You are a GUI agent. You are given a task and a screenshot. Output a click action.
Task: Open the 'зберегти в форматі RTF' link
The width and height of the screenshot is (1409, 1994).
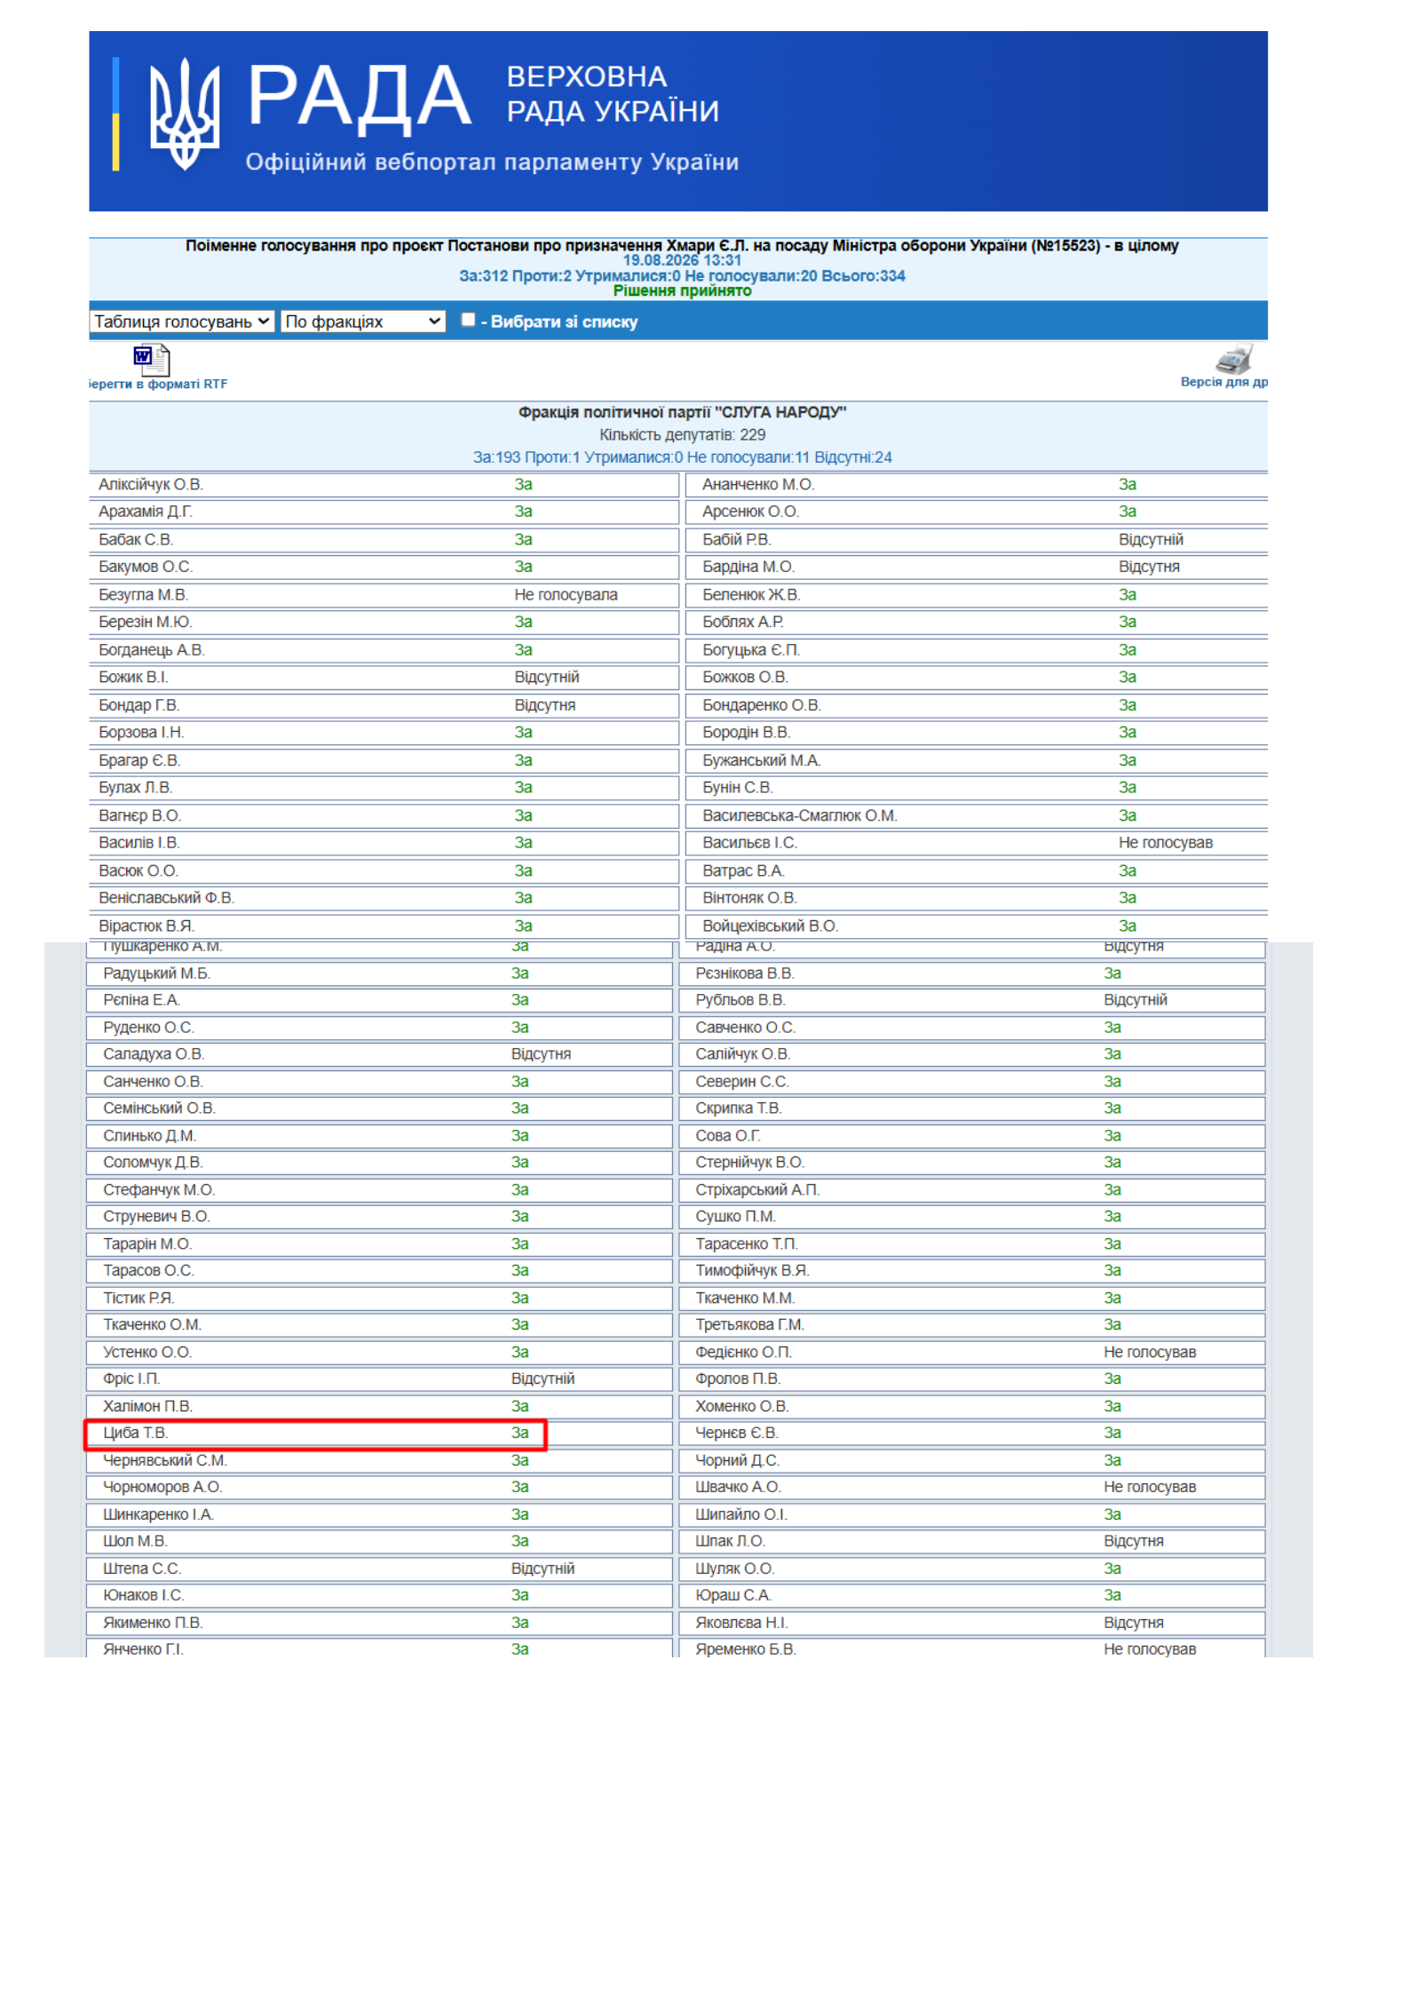click(158, 384)
